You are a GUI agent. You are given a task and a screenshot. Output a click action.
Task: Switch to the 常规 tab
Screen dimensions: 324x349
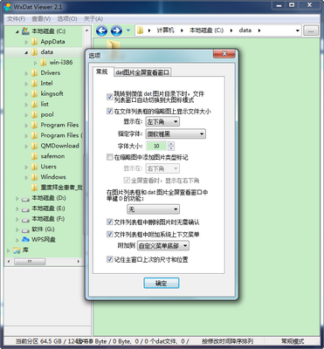point(102,72)
